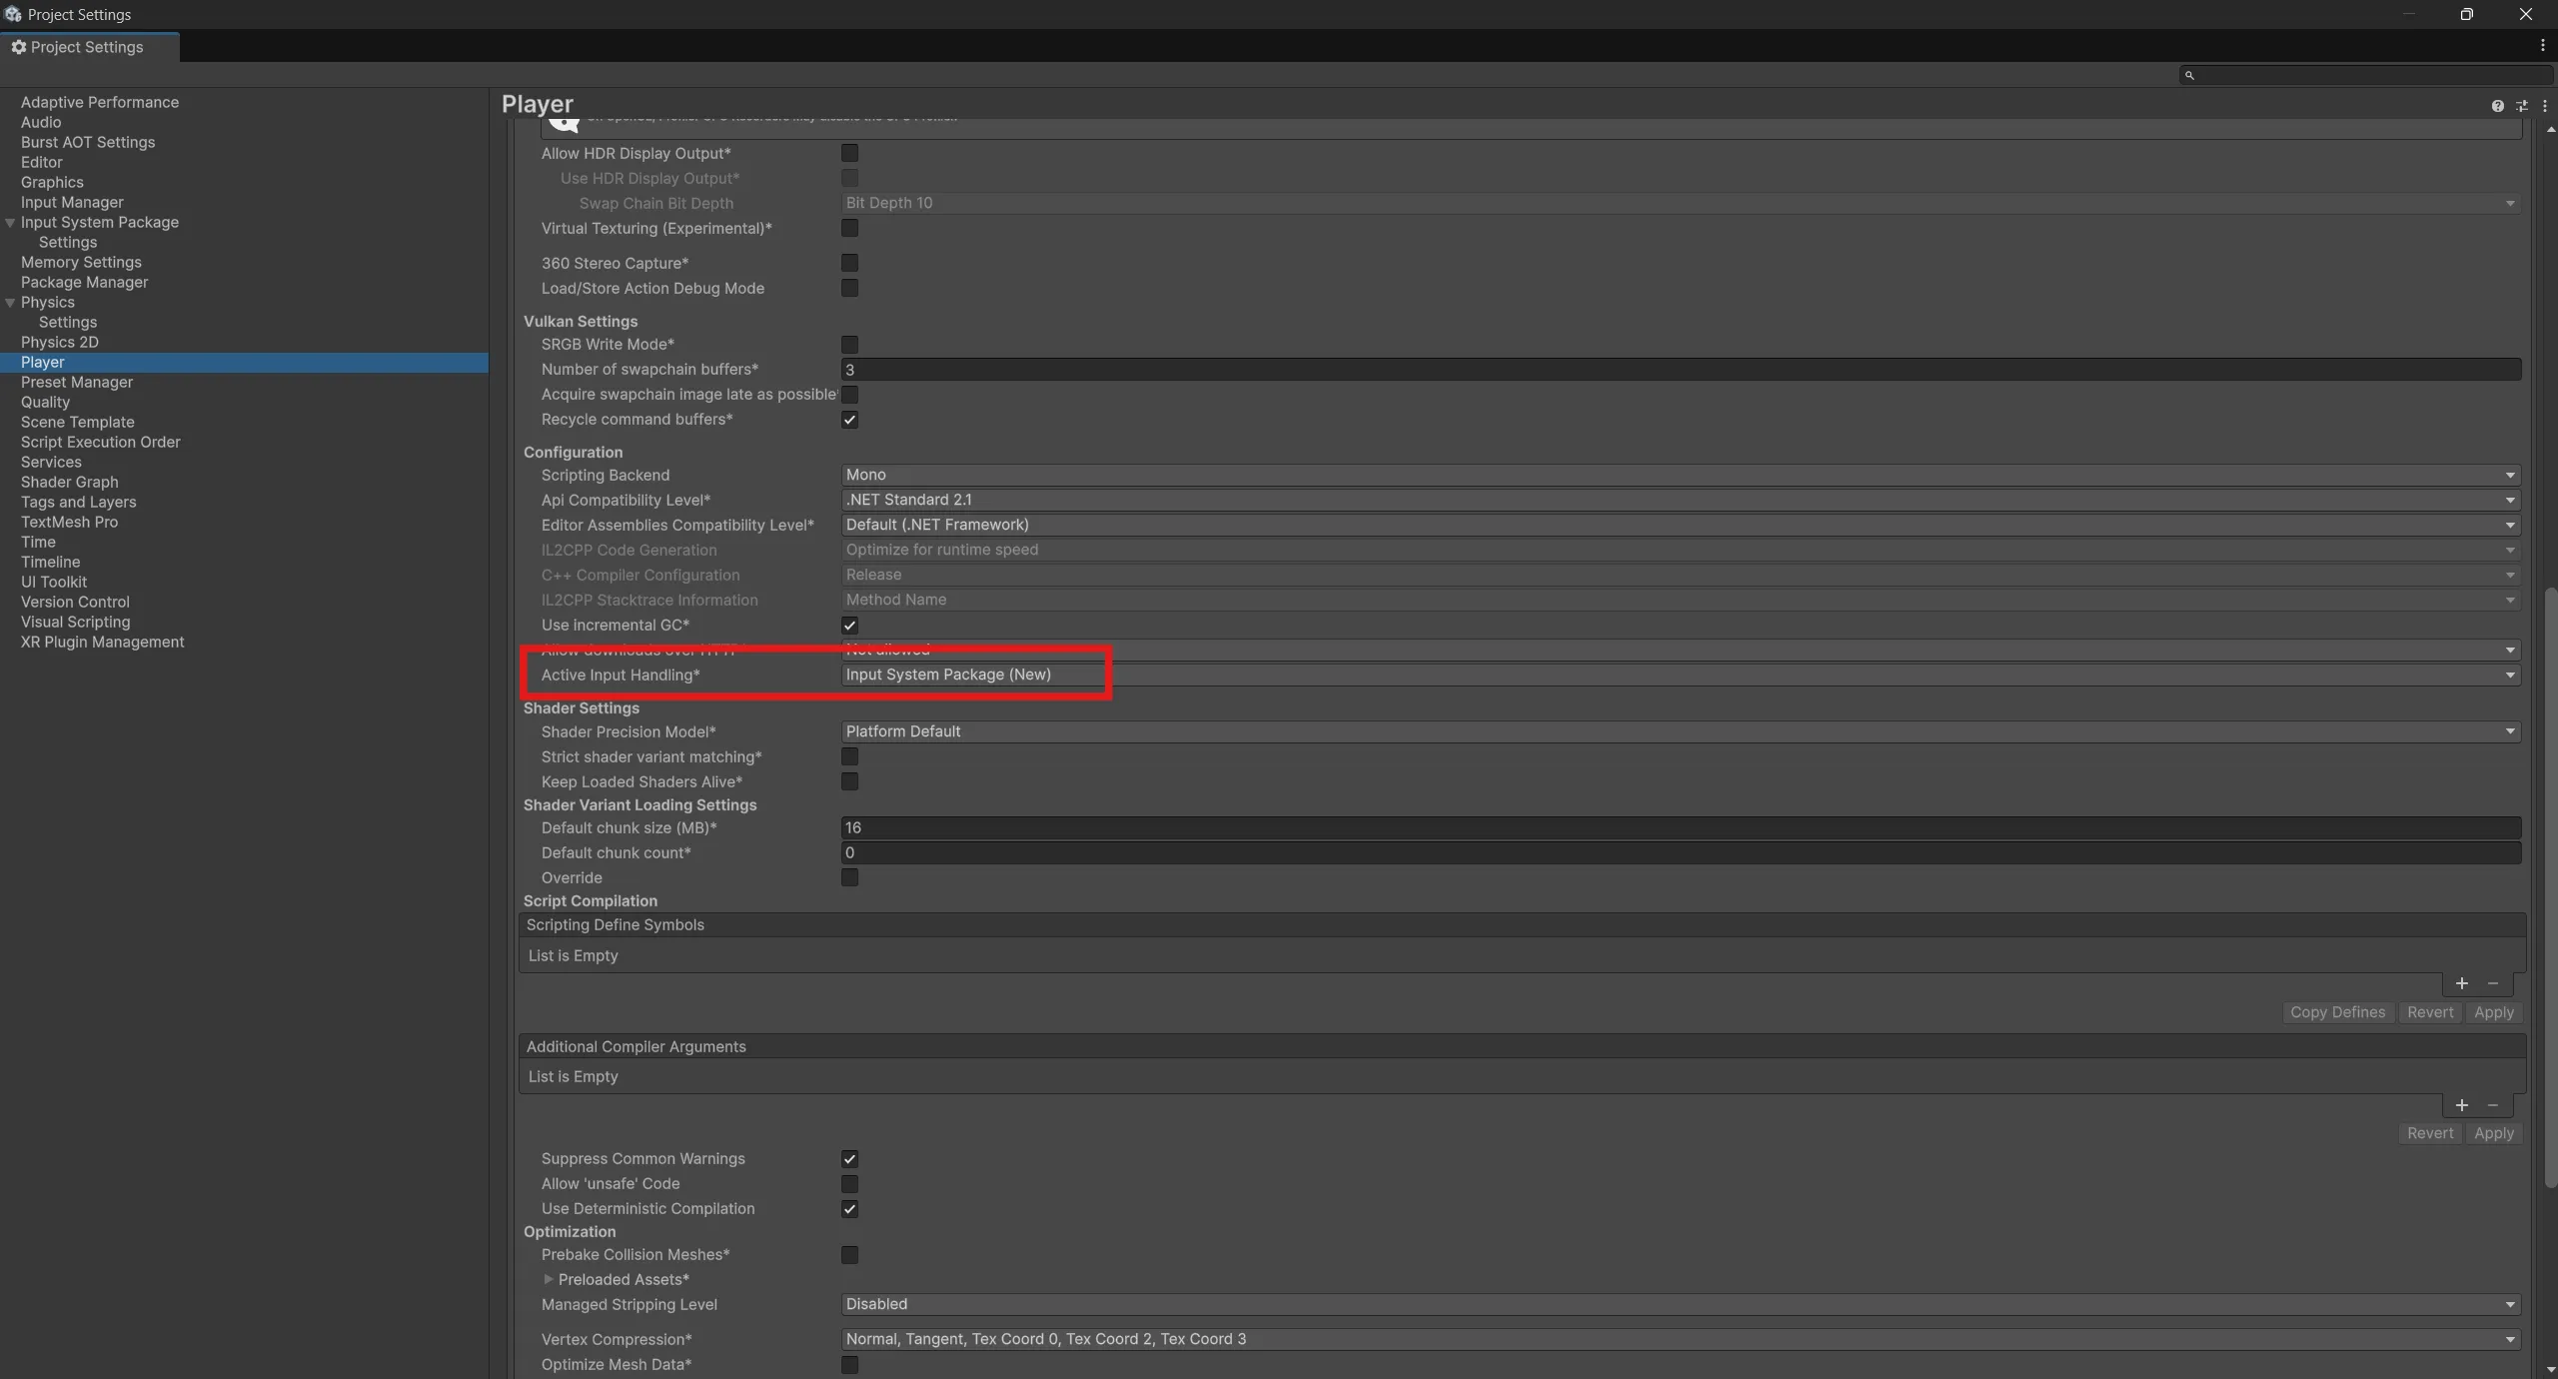Enable Prebake Collision Meshes

coord(849,1255)
